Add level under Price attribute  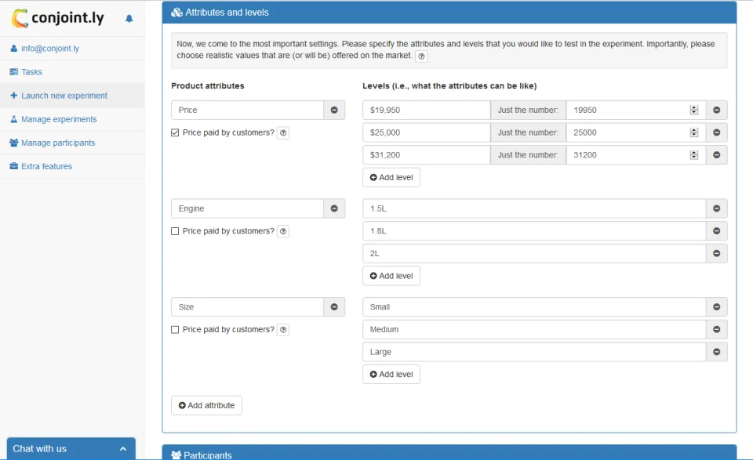(x=391, y=177)
